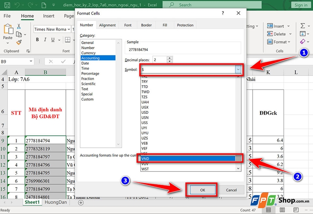Viewport: 313px width, 214px height.
Task: Select cell containing 2778328119
Action: 45,149
